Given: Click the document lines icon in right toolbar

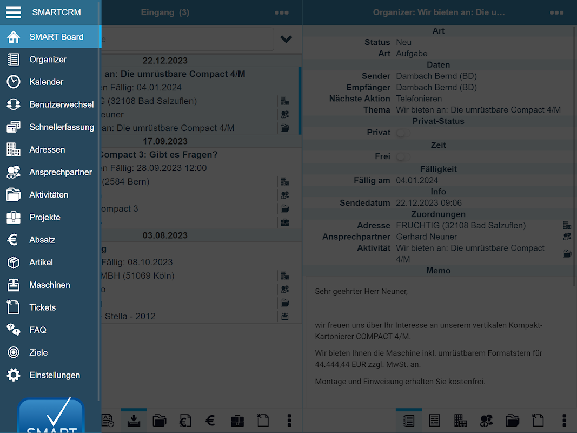Looking at the screenshot, I should (x=434, y=421).
